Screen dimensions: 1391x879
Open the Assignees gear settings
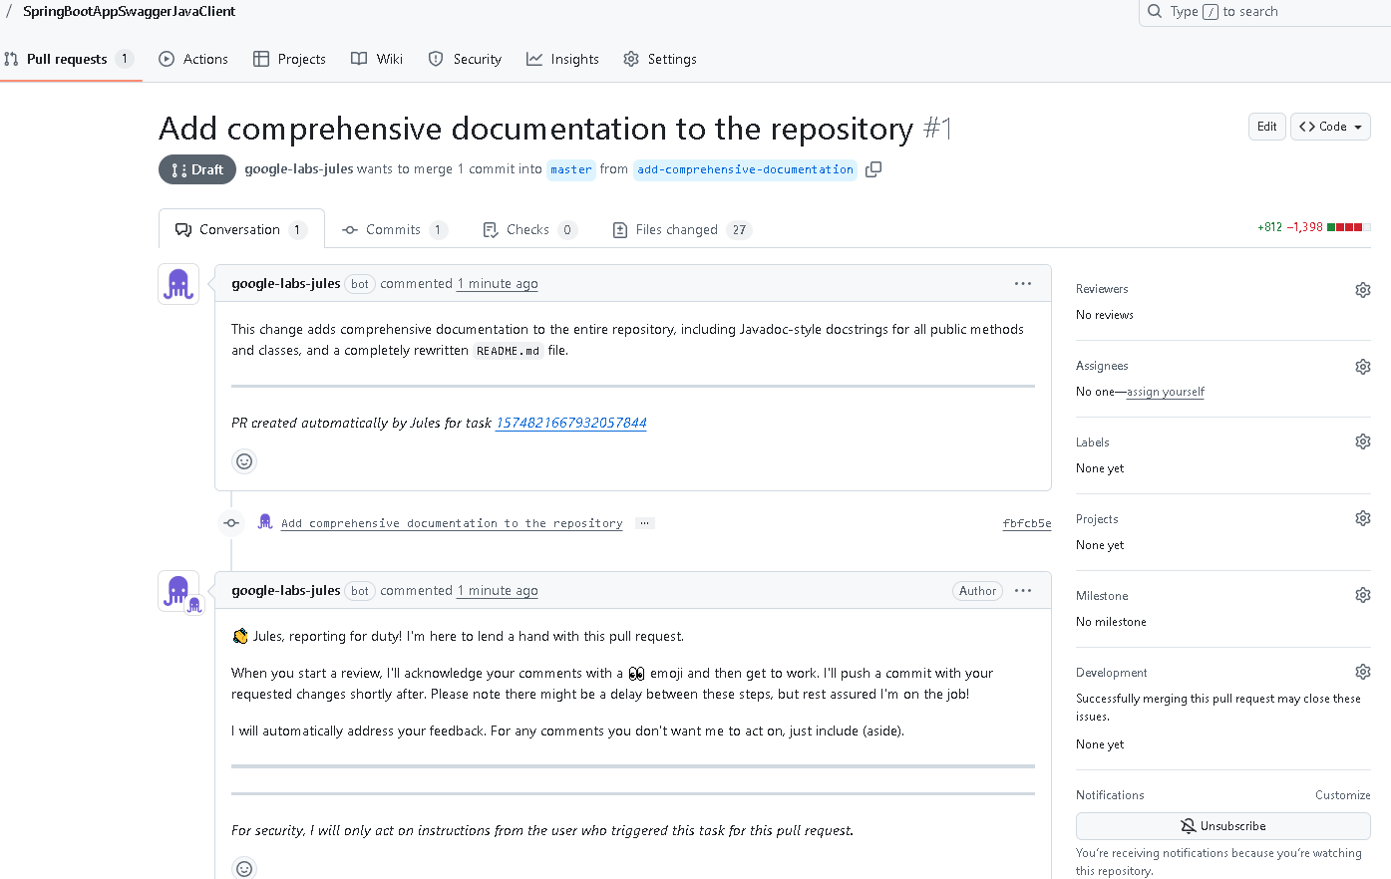pos(1362,367)
